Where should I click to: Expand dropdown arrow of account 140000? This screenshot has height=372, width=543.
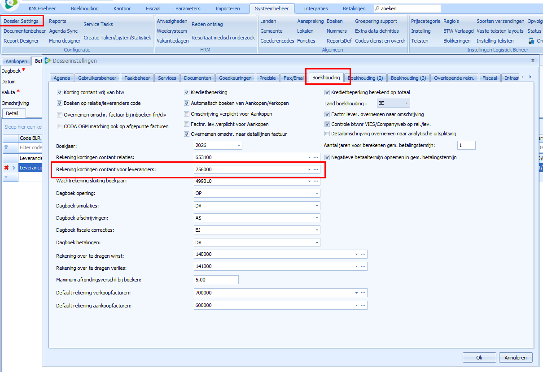tap(356, 254)
